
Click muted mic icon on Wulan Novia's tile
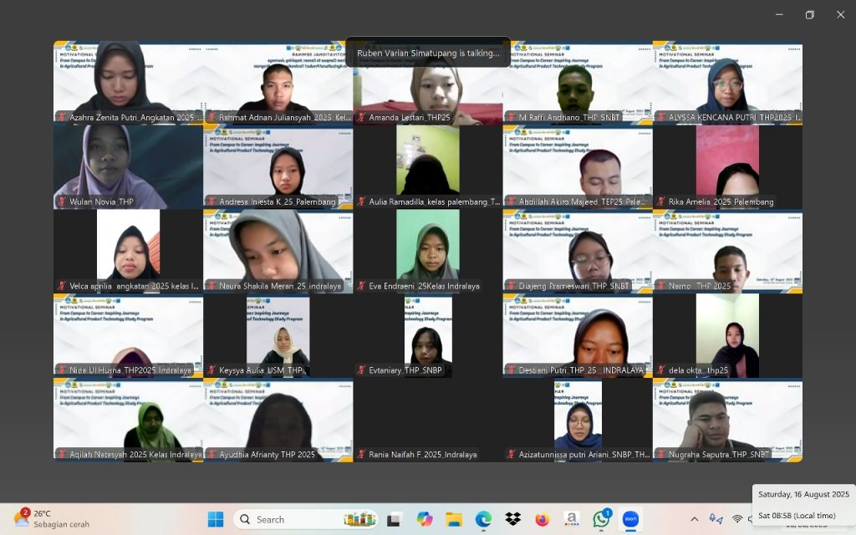pos(62,201)
